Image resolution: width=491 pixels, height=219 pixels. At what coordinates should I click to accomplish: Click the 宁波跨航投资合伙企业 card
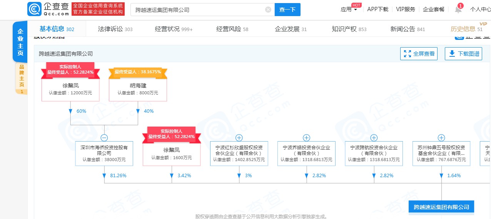pos(374,153)
